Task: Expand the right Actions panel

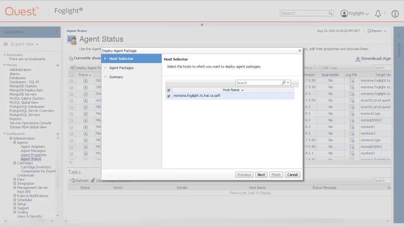Action: 399,35
